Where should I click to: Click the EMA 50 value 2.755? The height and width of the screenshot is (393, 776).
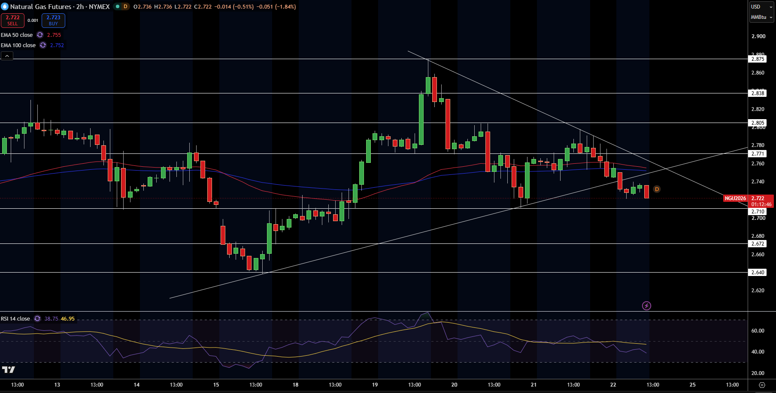pos(54,35)
